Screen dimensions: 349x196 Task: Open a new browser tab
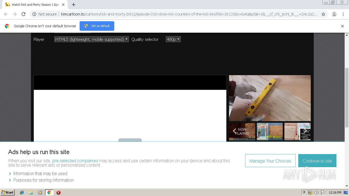click(x=74, y=5)
